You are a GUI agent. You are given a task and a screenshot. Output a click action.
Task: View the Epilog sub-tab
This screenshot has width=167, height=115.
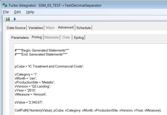78,37
